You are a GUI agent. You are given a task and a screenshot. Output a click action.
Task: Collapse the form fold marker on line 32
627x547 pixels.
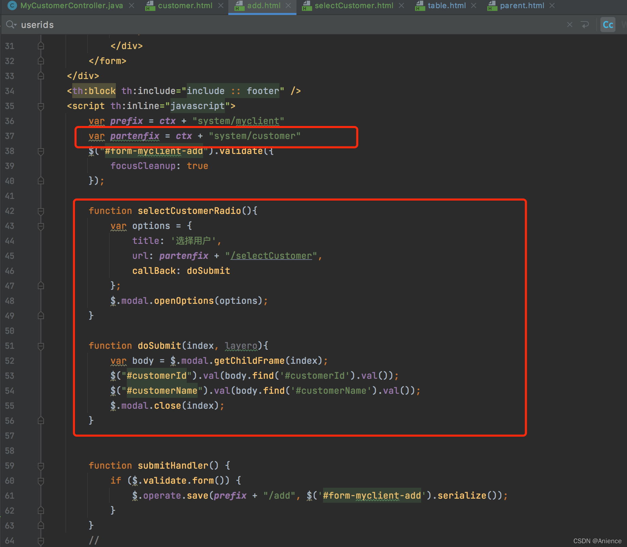pyautogui.click(x=41, y=61)
